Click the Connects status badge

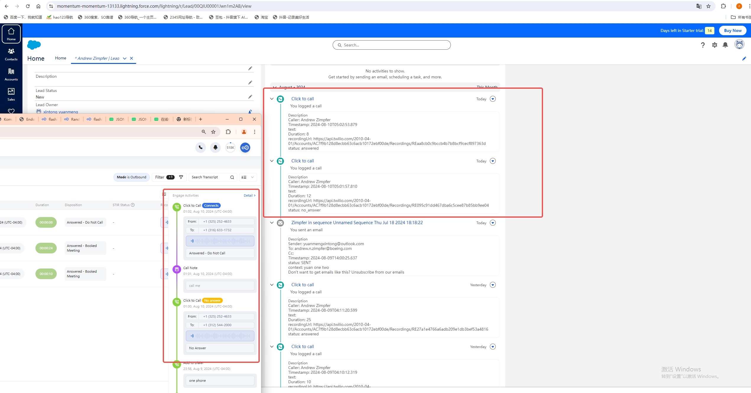tap(211, 206)
